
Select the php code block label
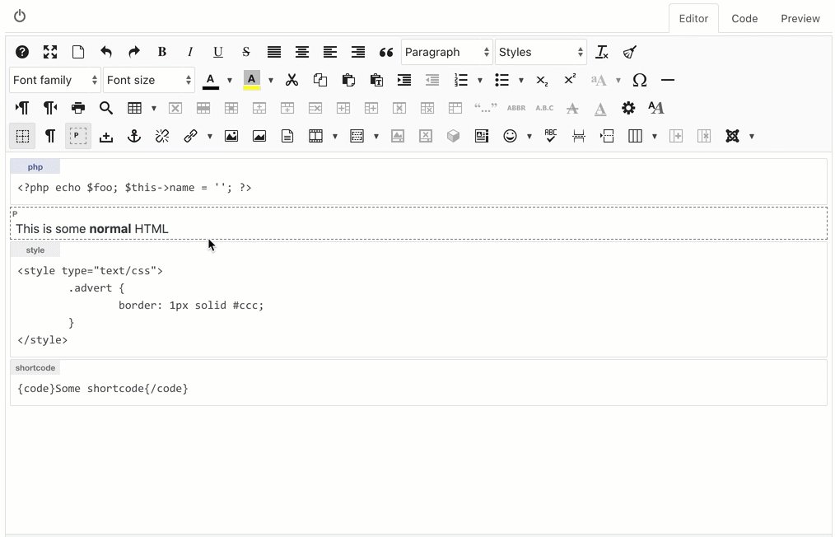tap(35, 166)
